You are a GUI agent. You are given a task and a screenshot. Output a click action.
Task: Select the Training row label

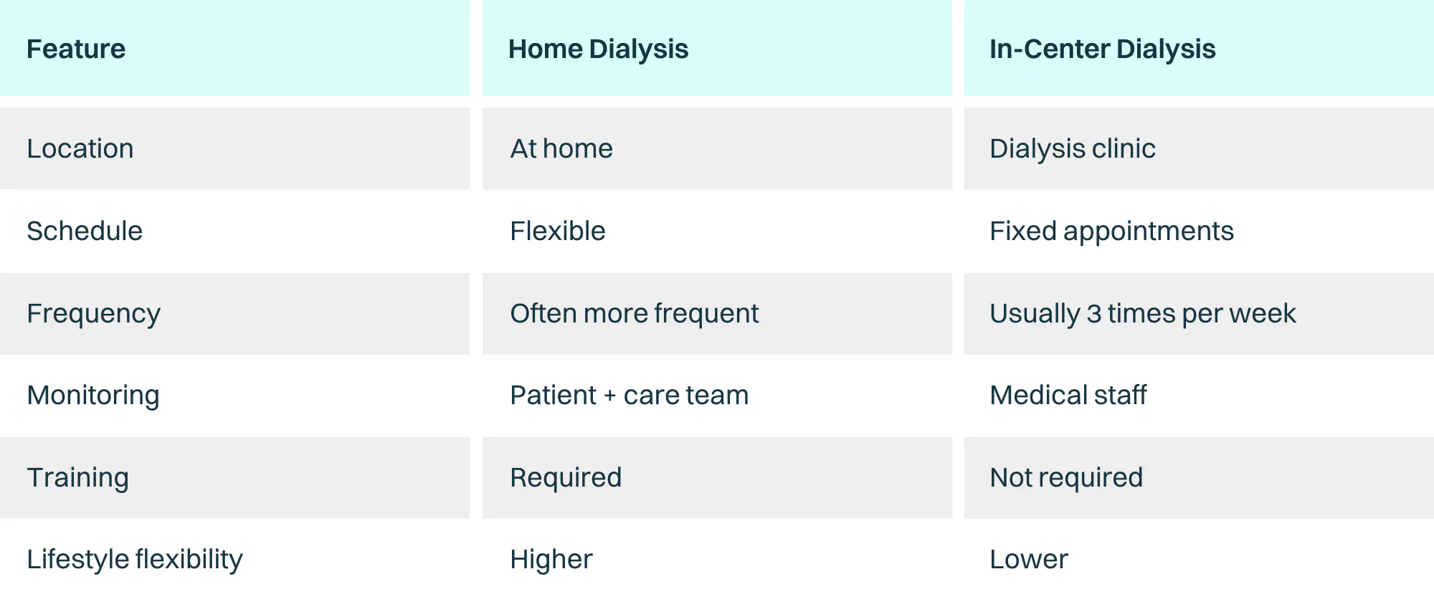click(77, 477)
